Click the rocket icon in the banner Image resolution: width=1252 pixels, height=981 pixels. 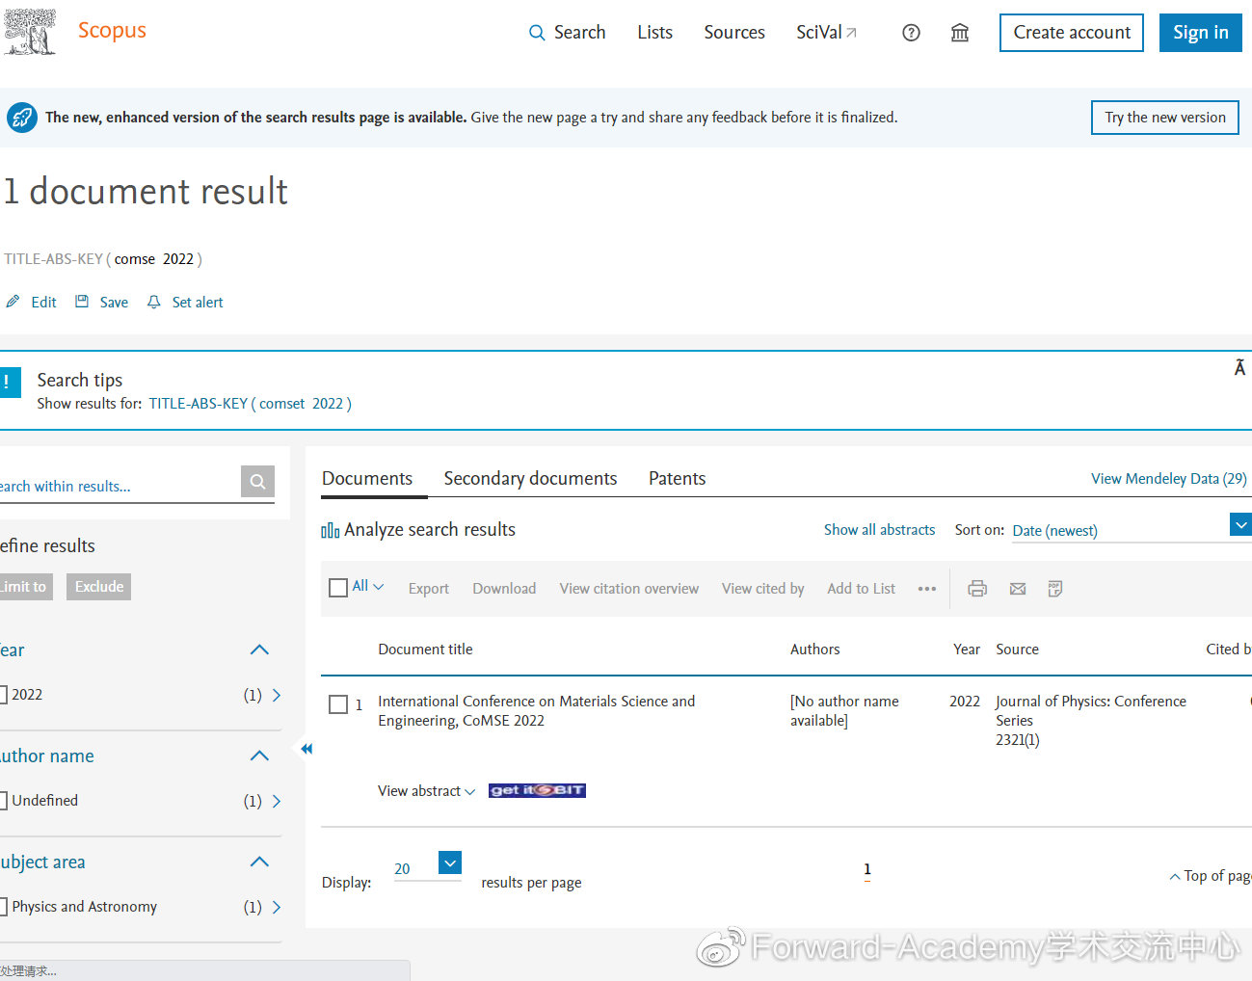coord(21,118)
